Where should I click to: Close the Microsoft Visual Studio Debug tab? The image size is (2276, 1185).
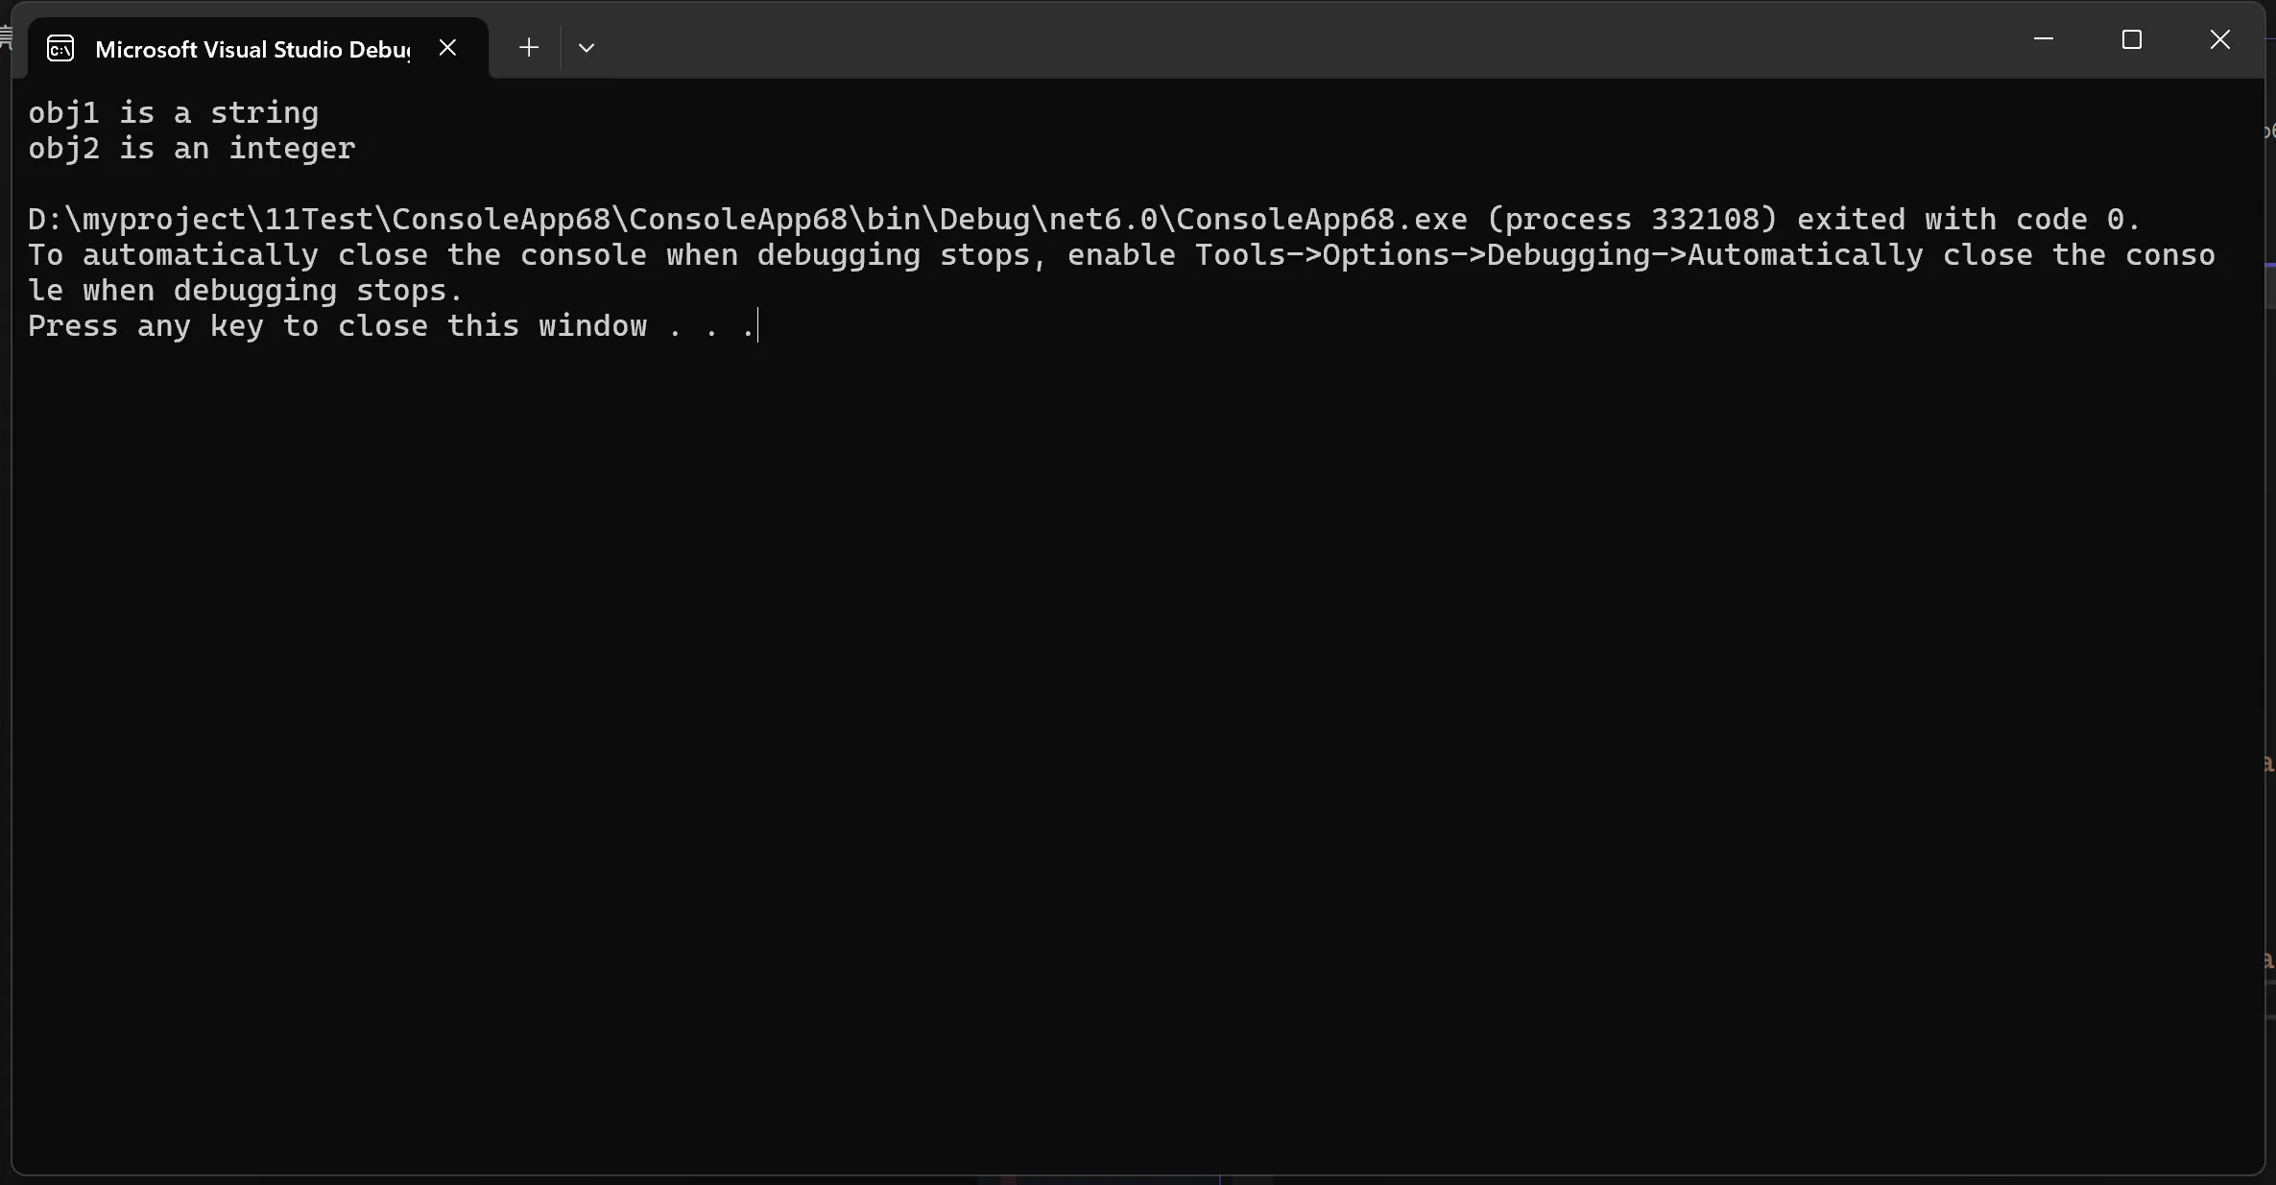pos(447,47)
